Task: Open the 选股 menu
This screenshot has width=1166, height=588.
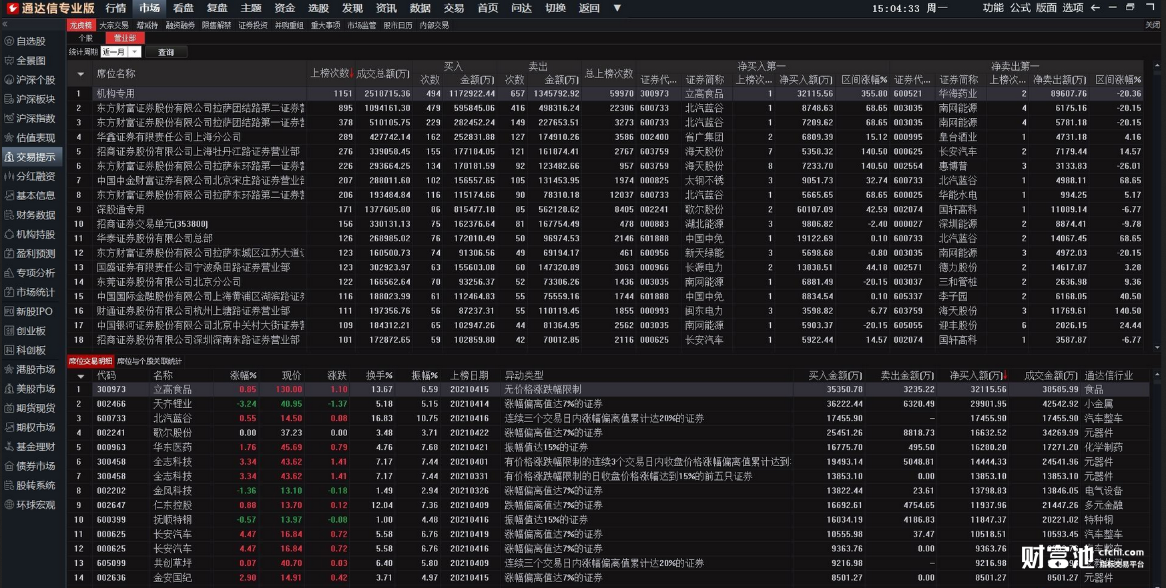Action: 319,8
